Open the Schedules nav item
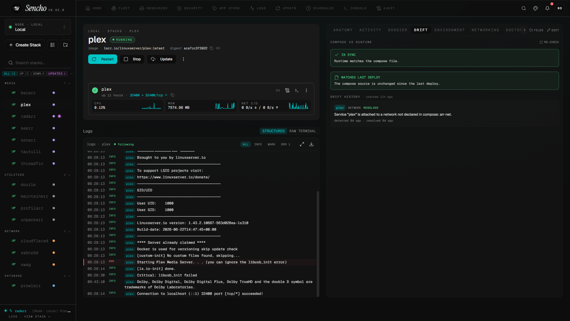This screenshot has height=321, width=570. [320, 8]
